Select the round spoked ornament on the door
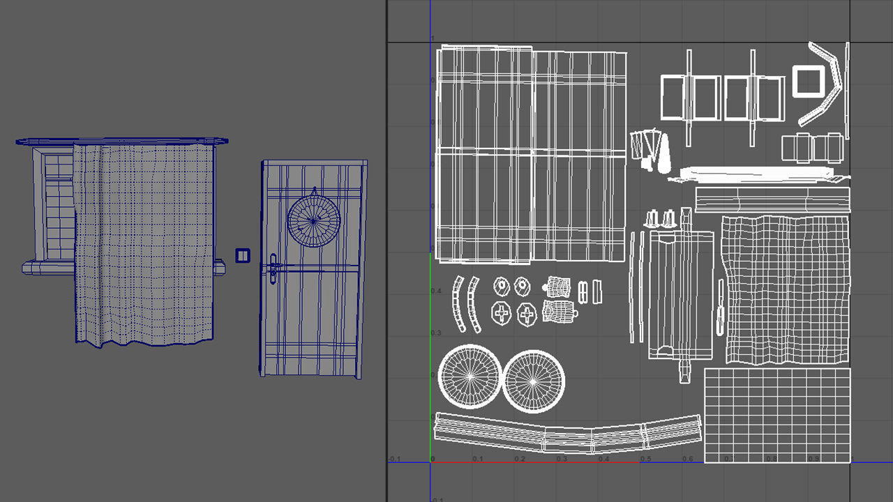Screen dimensions: 893x502 pos(314,221)
